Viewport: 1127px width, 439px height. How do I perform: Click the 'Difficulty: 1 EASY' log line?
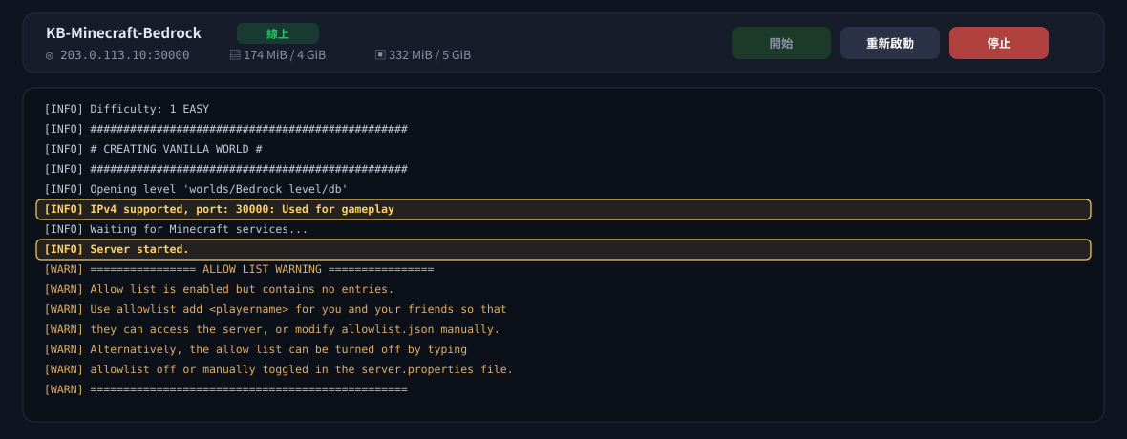(126, 109)
